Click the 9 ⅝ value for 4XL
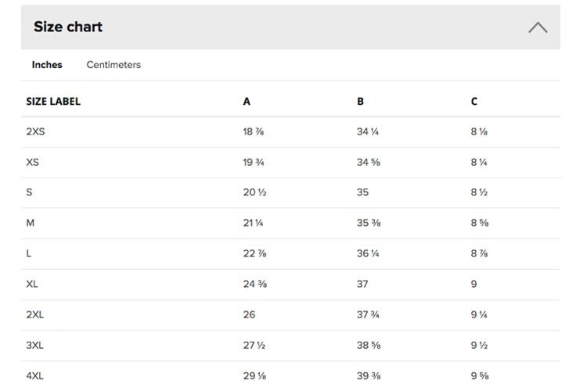The width and height of the screenshot is (587, 391). pos(480,375)
